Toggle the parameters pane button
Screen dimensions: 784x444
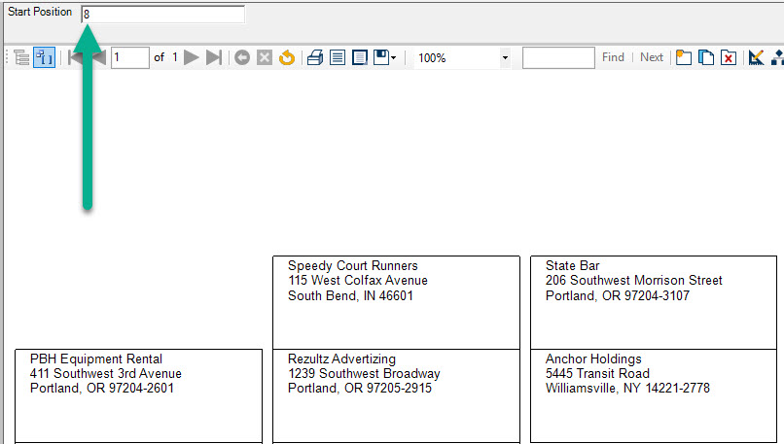point(44,58)
